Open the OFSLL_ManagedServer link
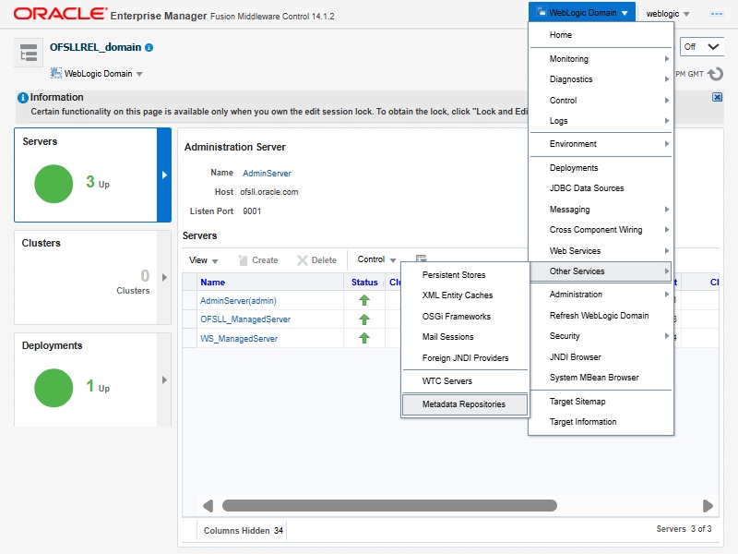Viewport: 738px width, 554px height. click(x=245, y=319)
